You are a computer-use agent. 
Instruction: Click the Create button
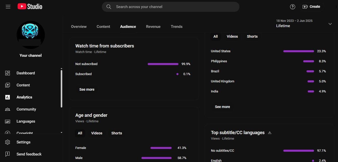click(x=312, y=7)
